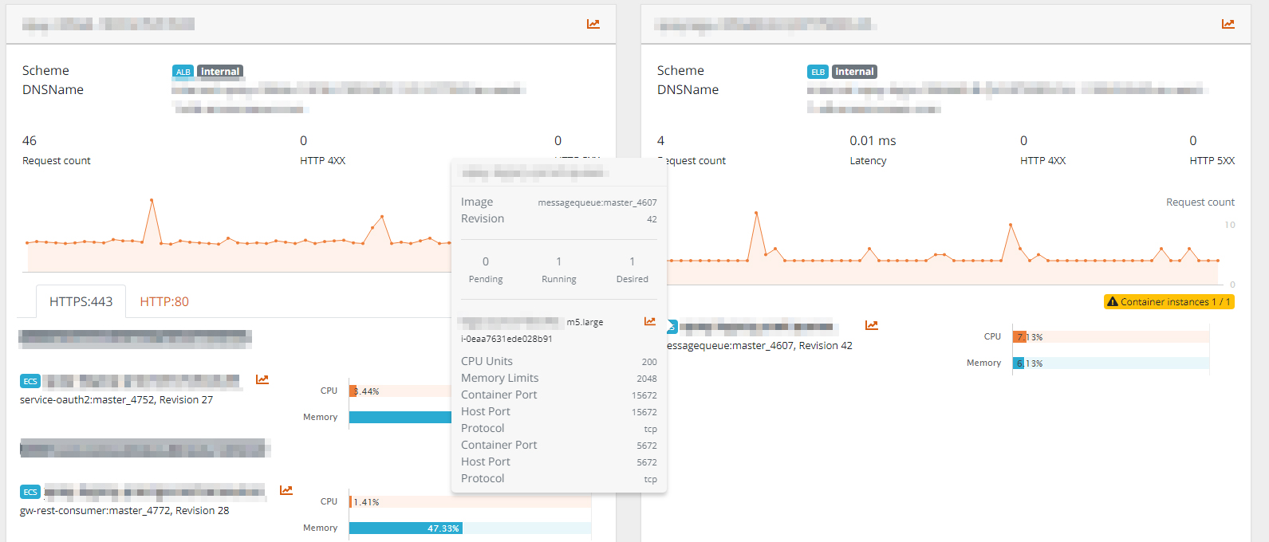1269x542 pixels.
Task: Click the Revision 42 value in popup
Action: tap(652, 219)
